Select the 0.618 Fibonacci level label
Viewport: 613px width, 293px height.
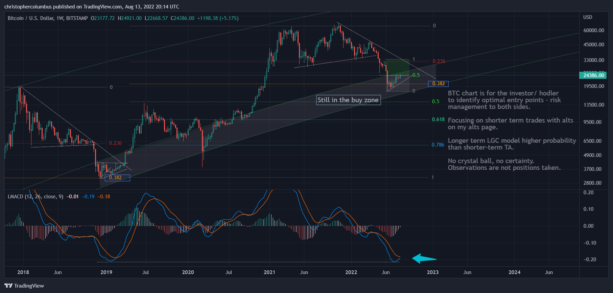[438, 119]
